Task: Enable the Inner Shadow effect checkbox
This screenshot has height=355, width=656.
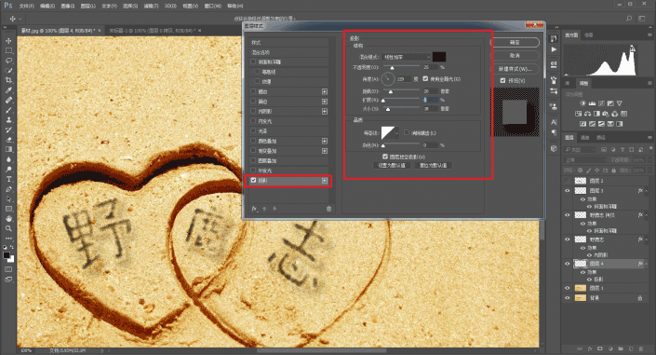Action: pos(253,111)
